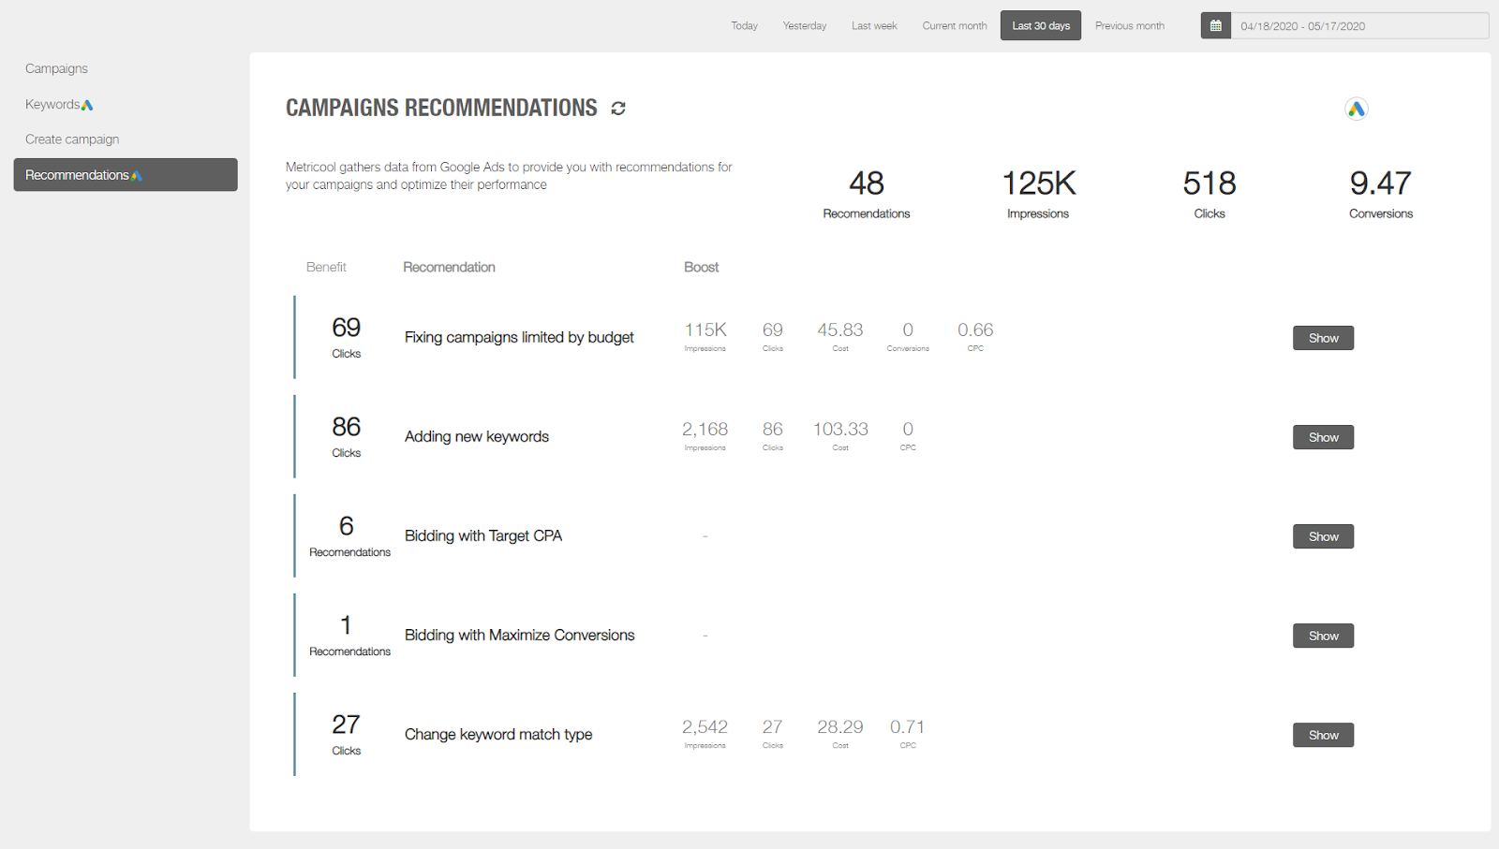Click 'Fixing campaigns limited by budget' text
Screen dimensions: 1499x849
tap(519, 337)
